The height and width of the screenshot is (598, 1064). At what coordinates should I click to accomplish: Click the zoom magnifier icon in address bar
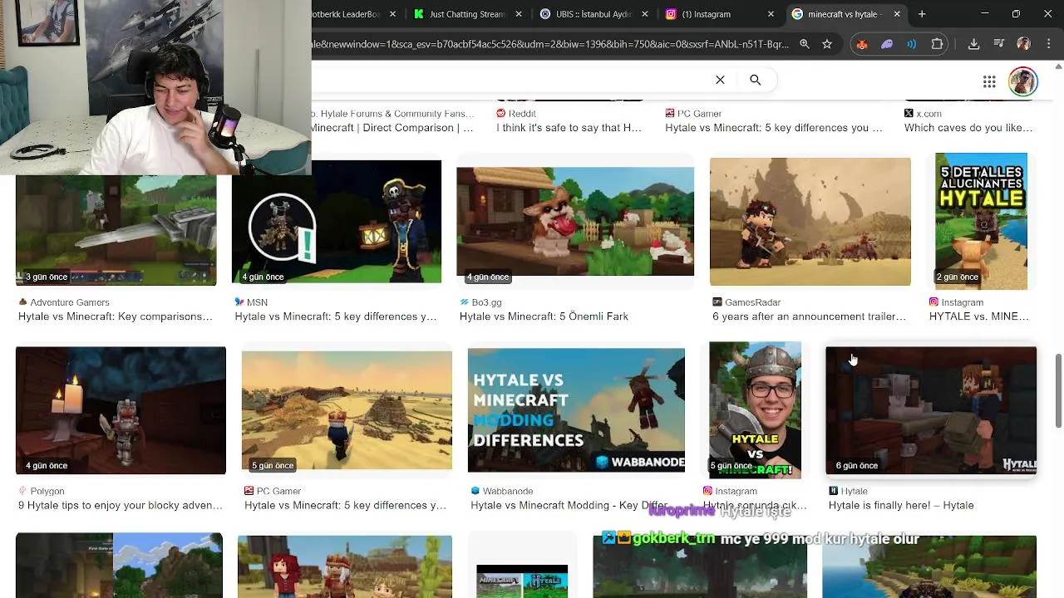804,44
